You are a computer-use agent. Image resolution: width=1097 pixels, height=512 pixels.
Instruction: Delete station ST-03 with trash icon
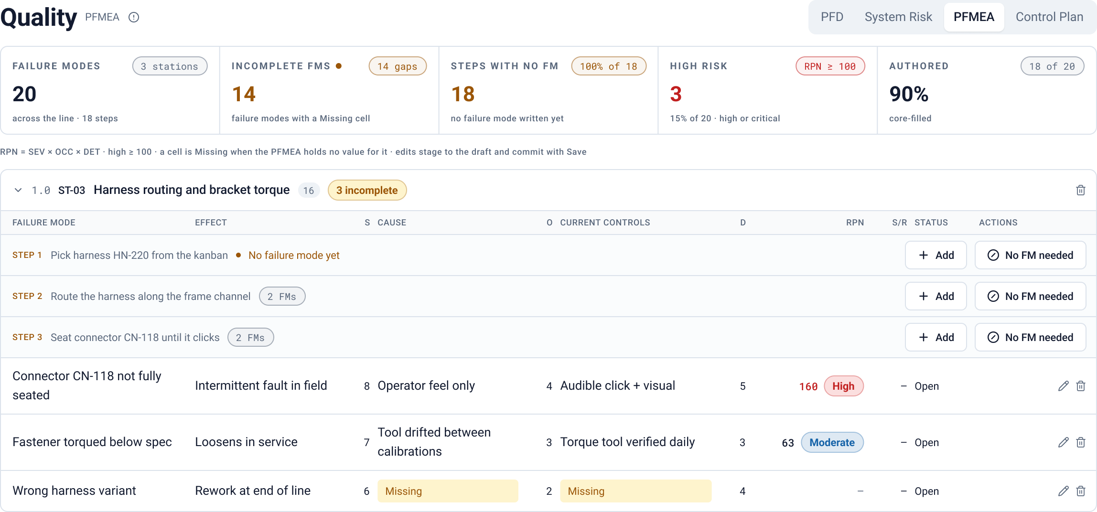[x=1080, y=190]
